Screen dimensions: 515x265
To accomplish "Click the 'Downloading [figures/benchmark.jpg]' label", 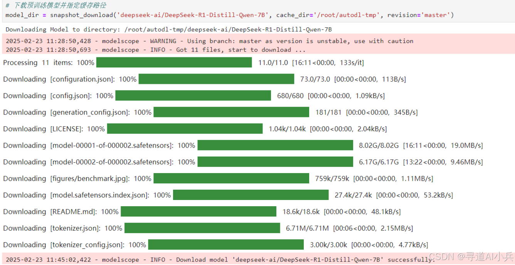I will [77, 178].
